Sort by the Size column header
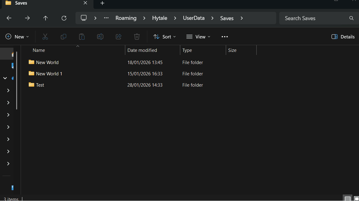The height and width of the screenshot is (201, 359). (x=232, y=50)
